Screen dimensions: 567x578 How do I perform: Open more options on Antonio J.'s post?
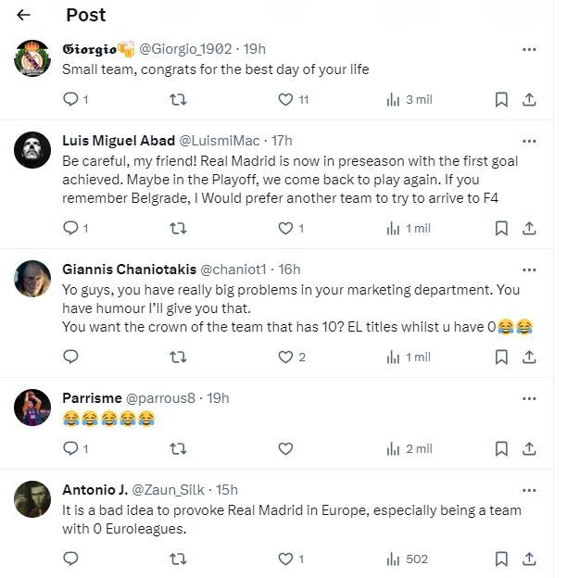(529, 489)
